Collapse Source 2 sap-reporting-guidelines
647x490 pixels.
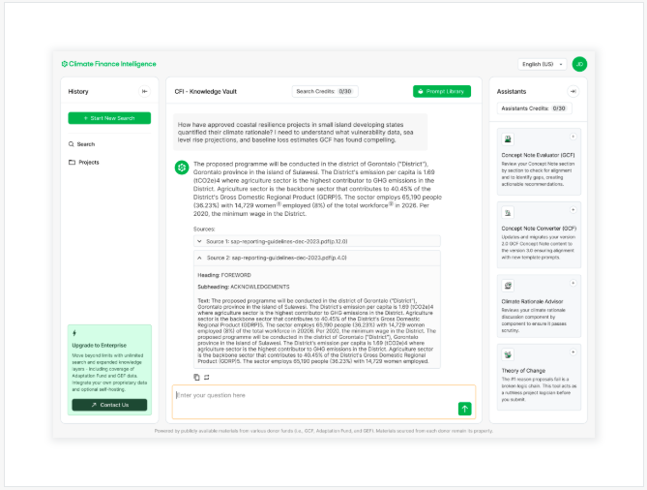point(317,258)
